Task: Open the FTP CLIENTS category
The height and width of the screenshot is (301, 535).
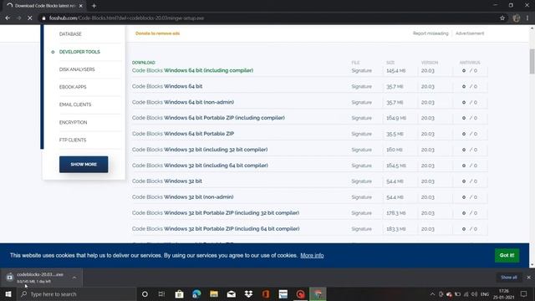Action: [73, 140]
